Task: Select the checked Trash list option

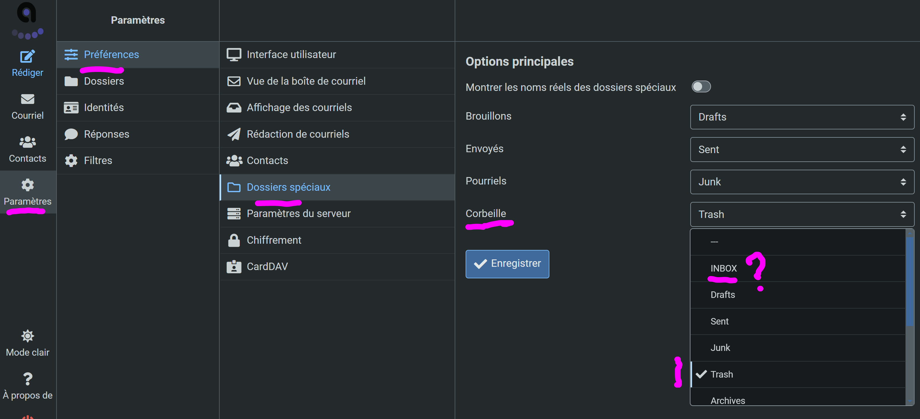Action: [721, 374]
